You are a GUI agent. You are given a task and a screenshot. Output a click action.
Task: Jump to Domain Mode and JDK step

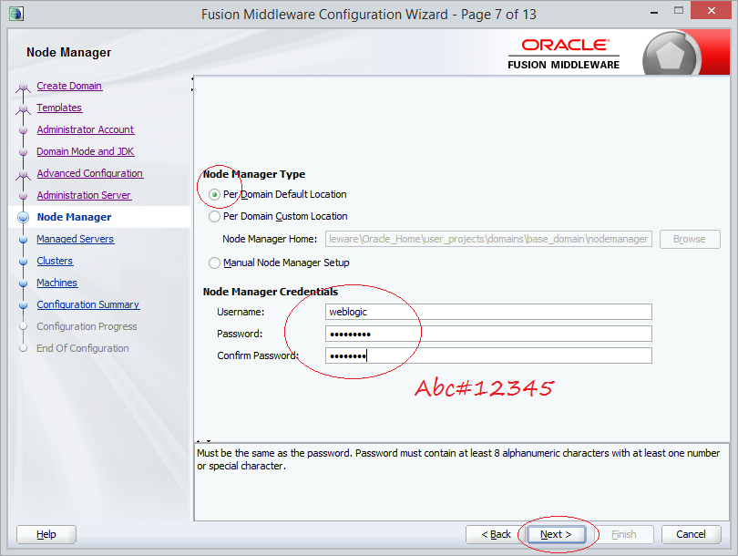coord(86,151)
